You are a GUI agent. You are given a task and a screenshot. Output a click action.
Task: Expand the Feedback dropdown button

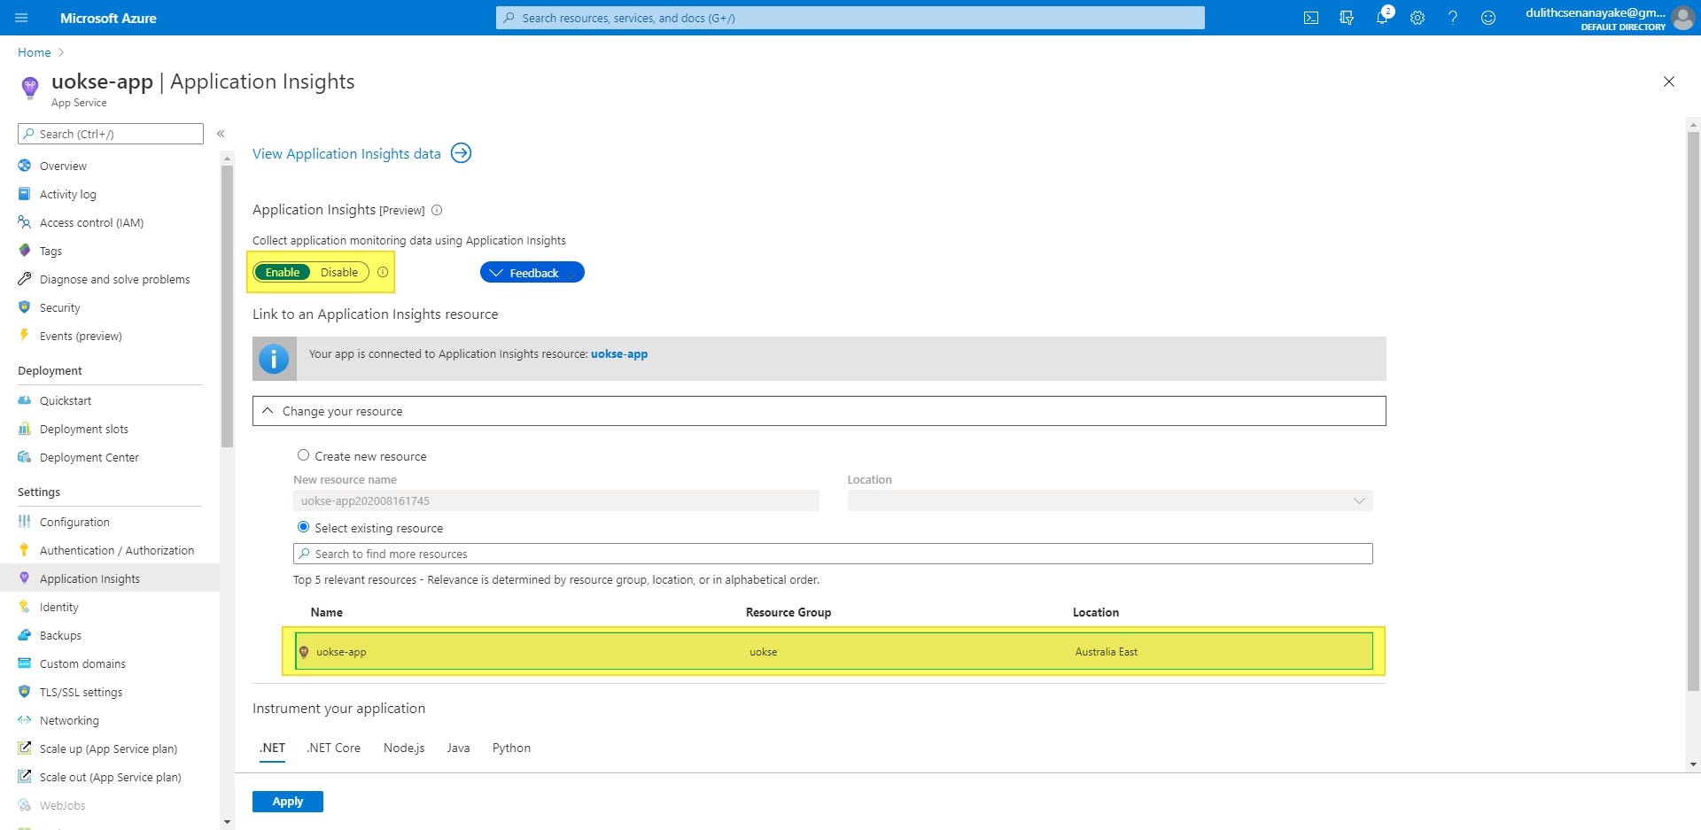532,273
